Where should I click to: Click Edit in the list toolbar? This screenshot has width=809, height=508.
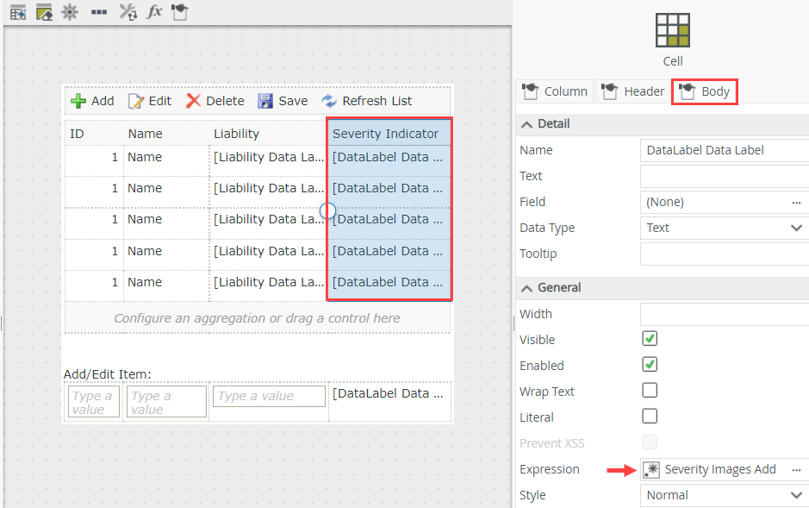pyautogui.click(x=150, y=101)
